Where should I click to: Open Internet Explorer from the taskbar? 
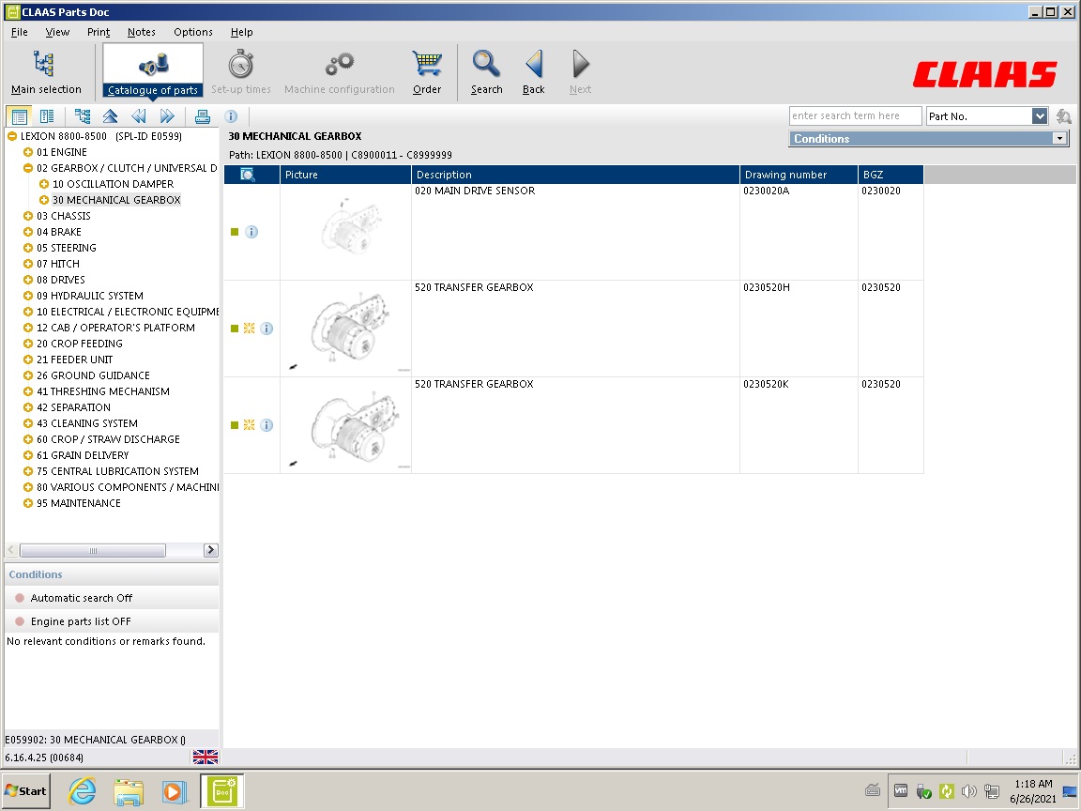click(x=82, y=791)
